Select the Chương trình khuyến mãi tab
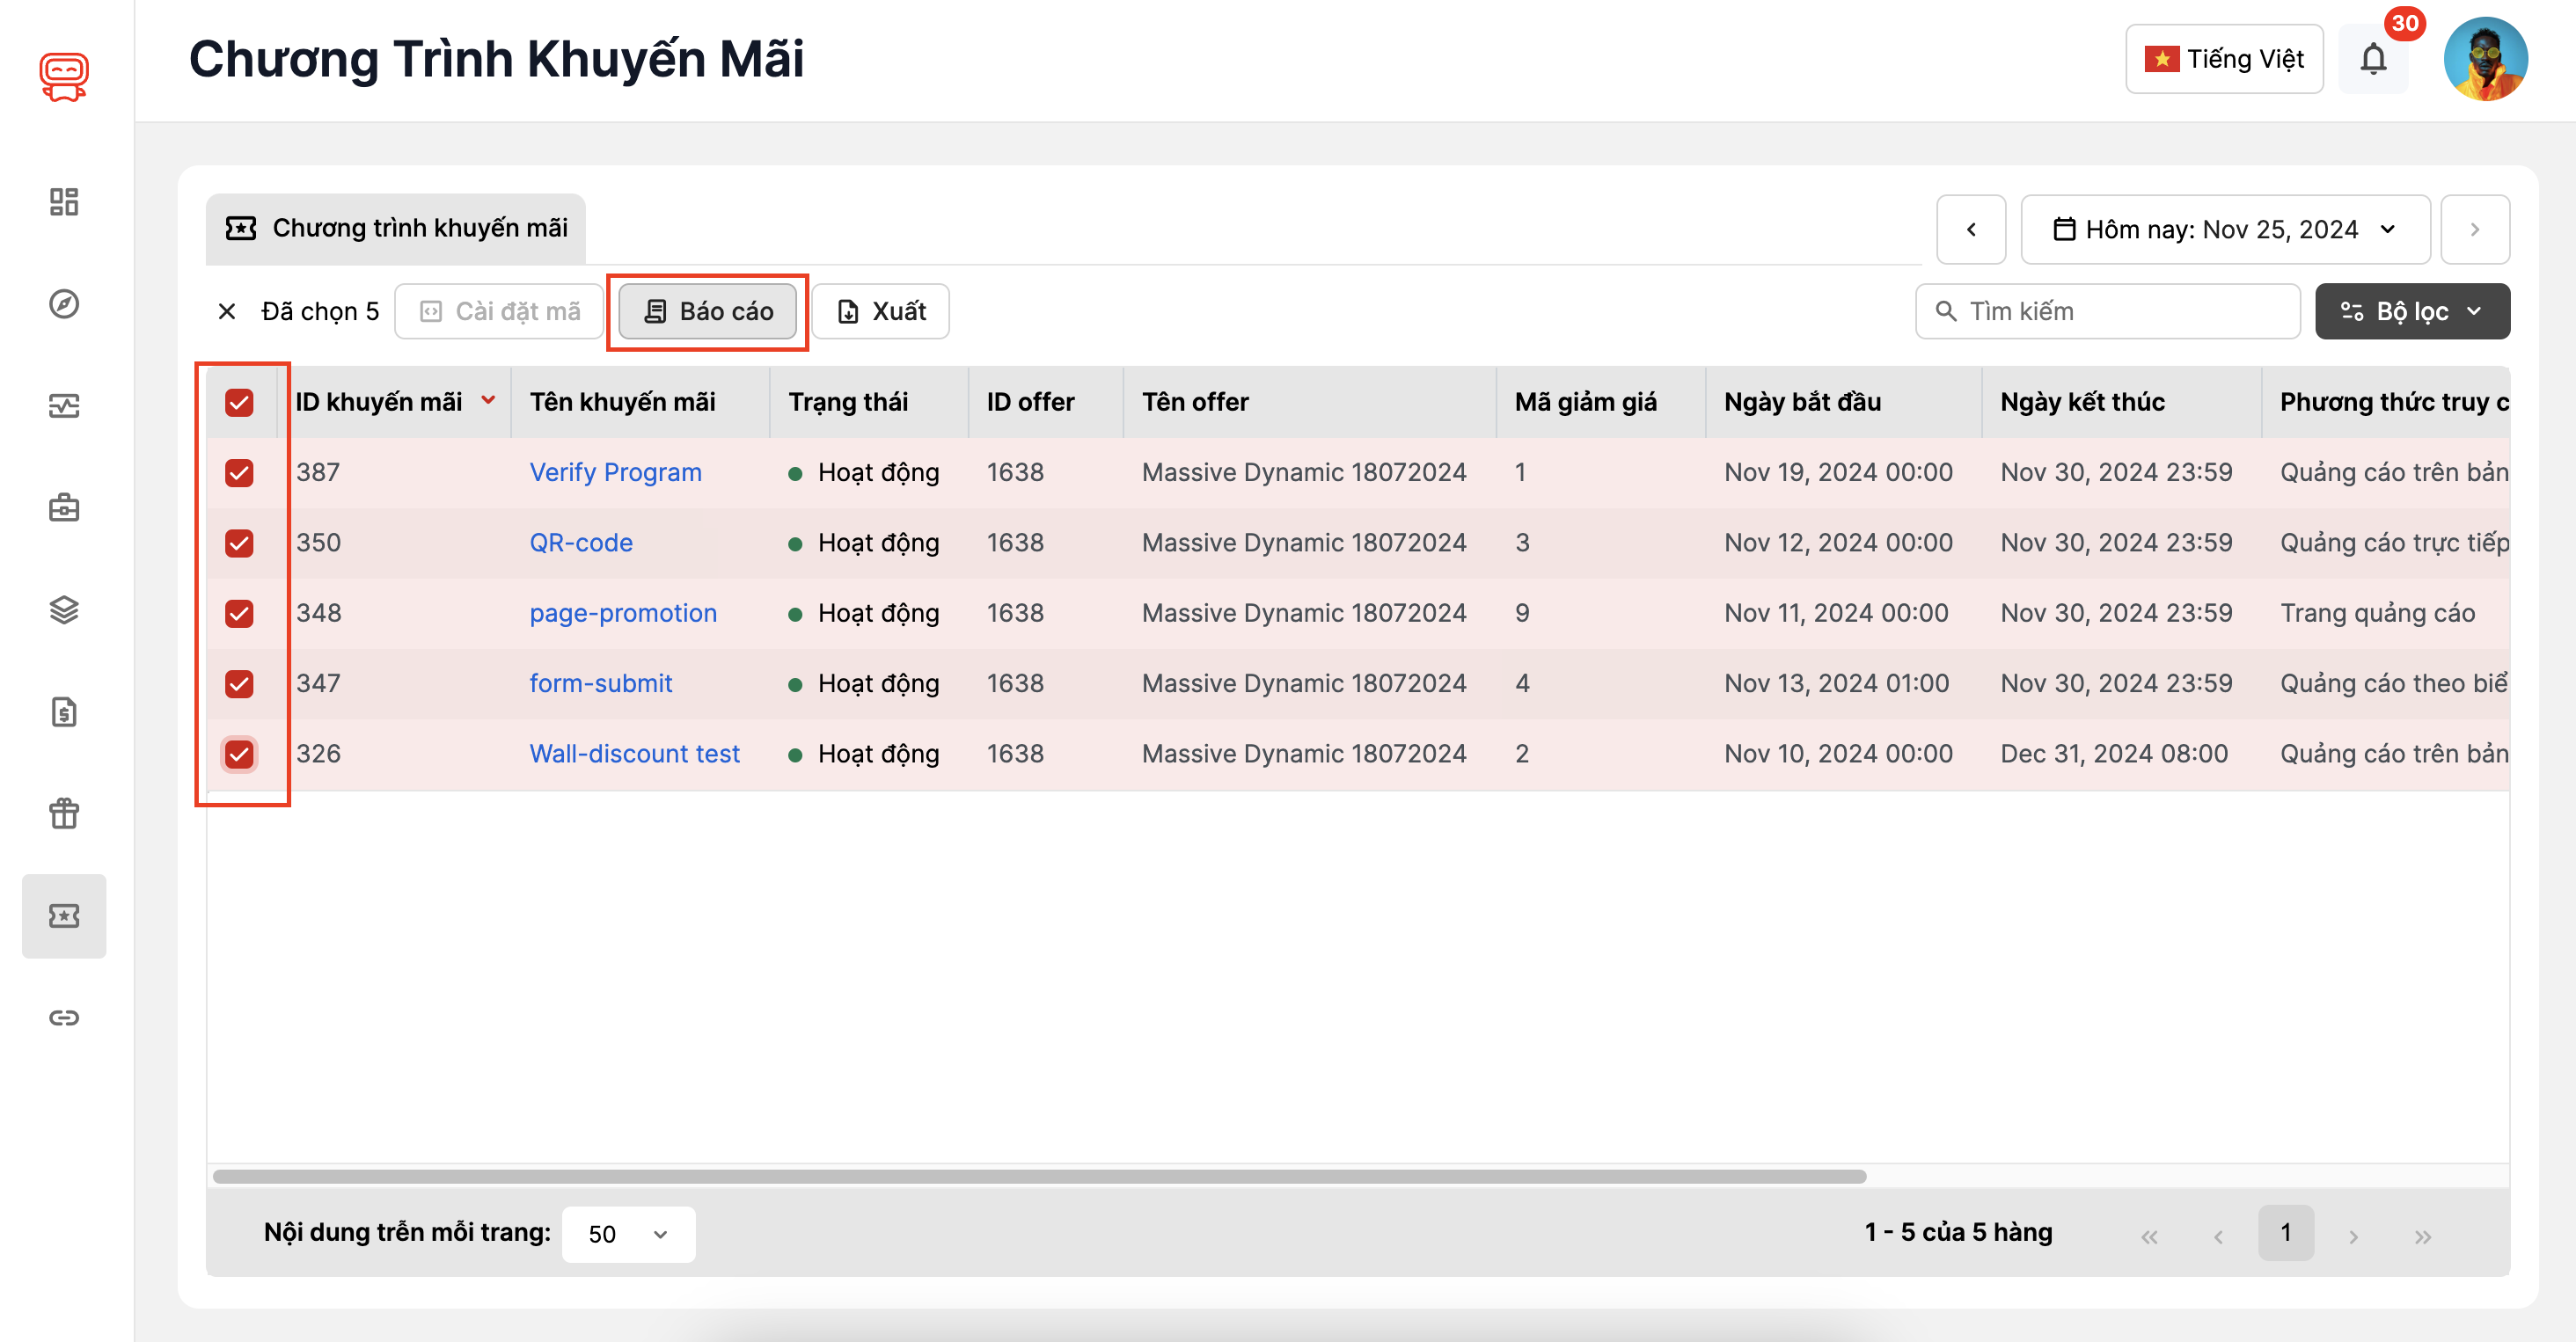2576x1342 pixels. tap(396, 229)
